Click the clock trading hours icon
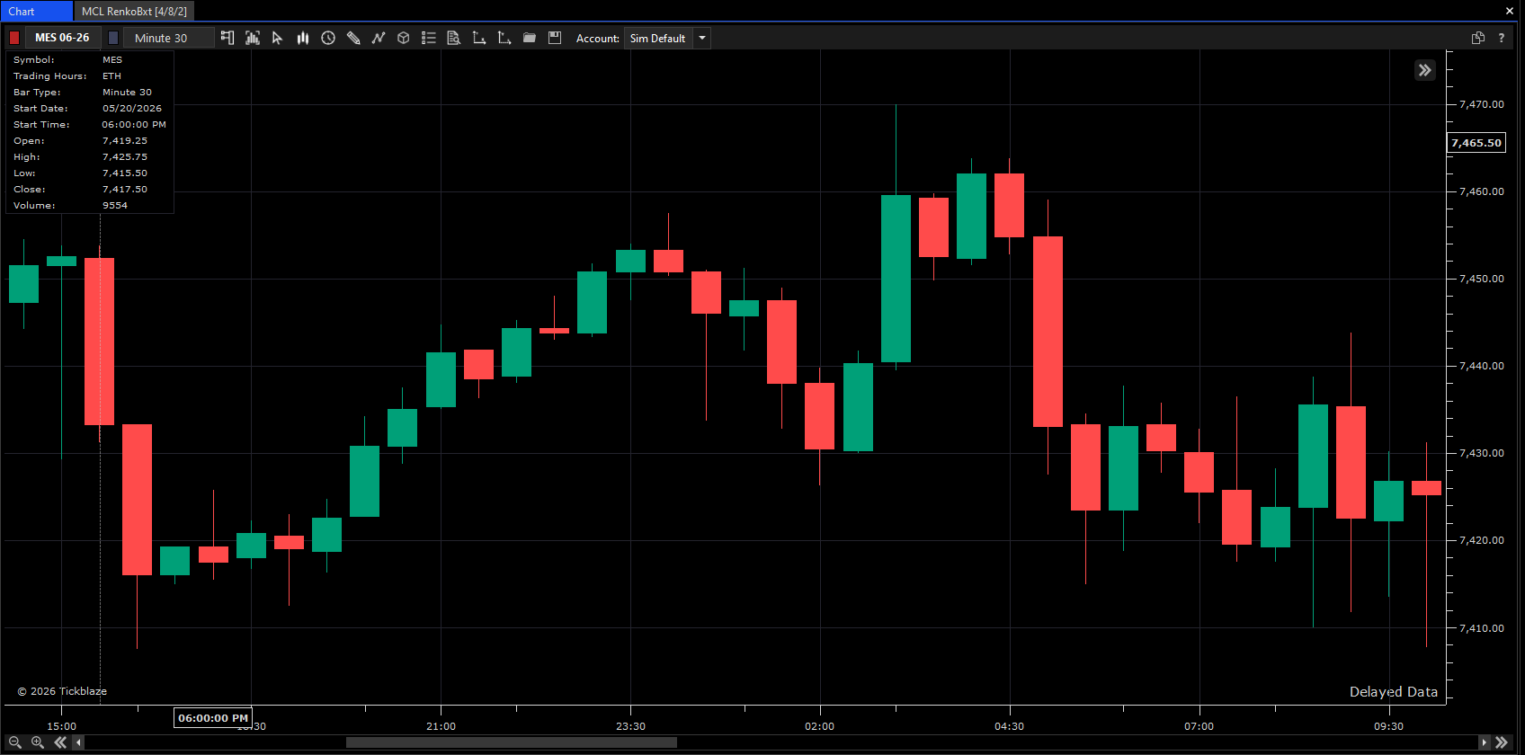This screenshot has height=755, width=1525. tap(328, 38)
